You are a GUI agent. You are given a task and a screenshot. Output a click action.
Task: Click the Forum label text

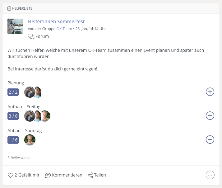coord(42,36)
